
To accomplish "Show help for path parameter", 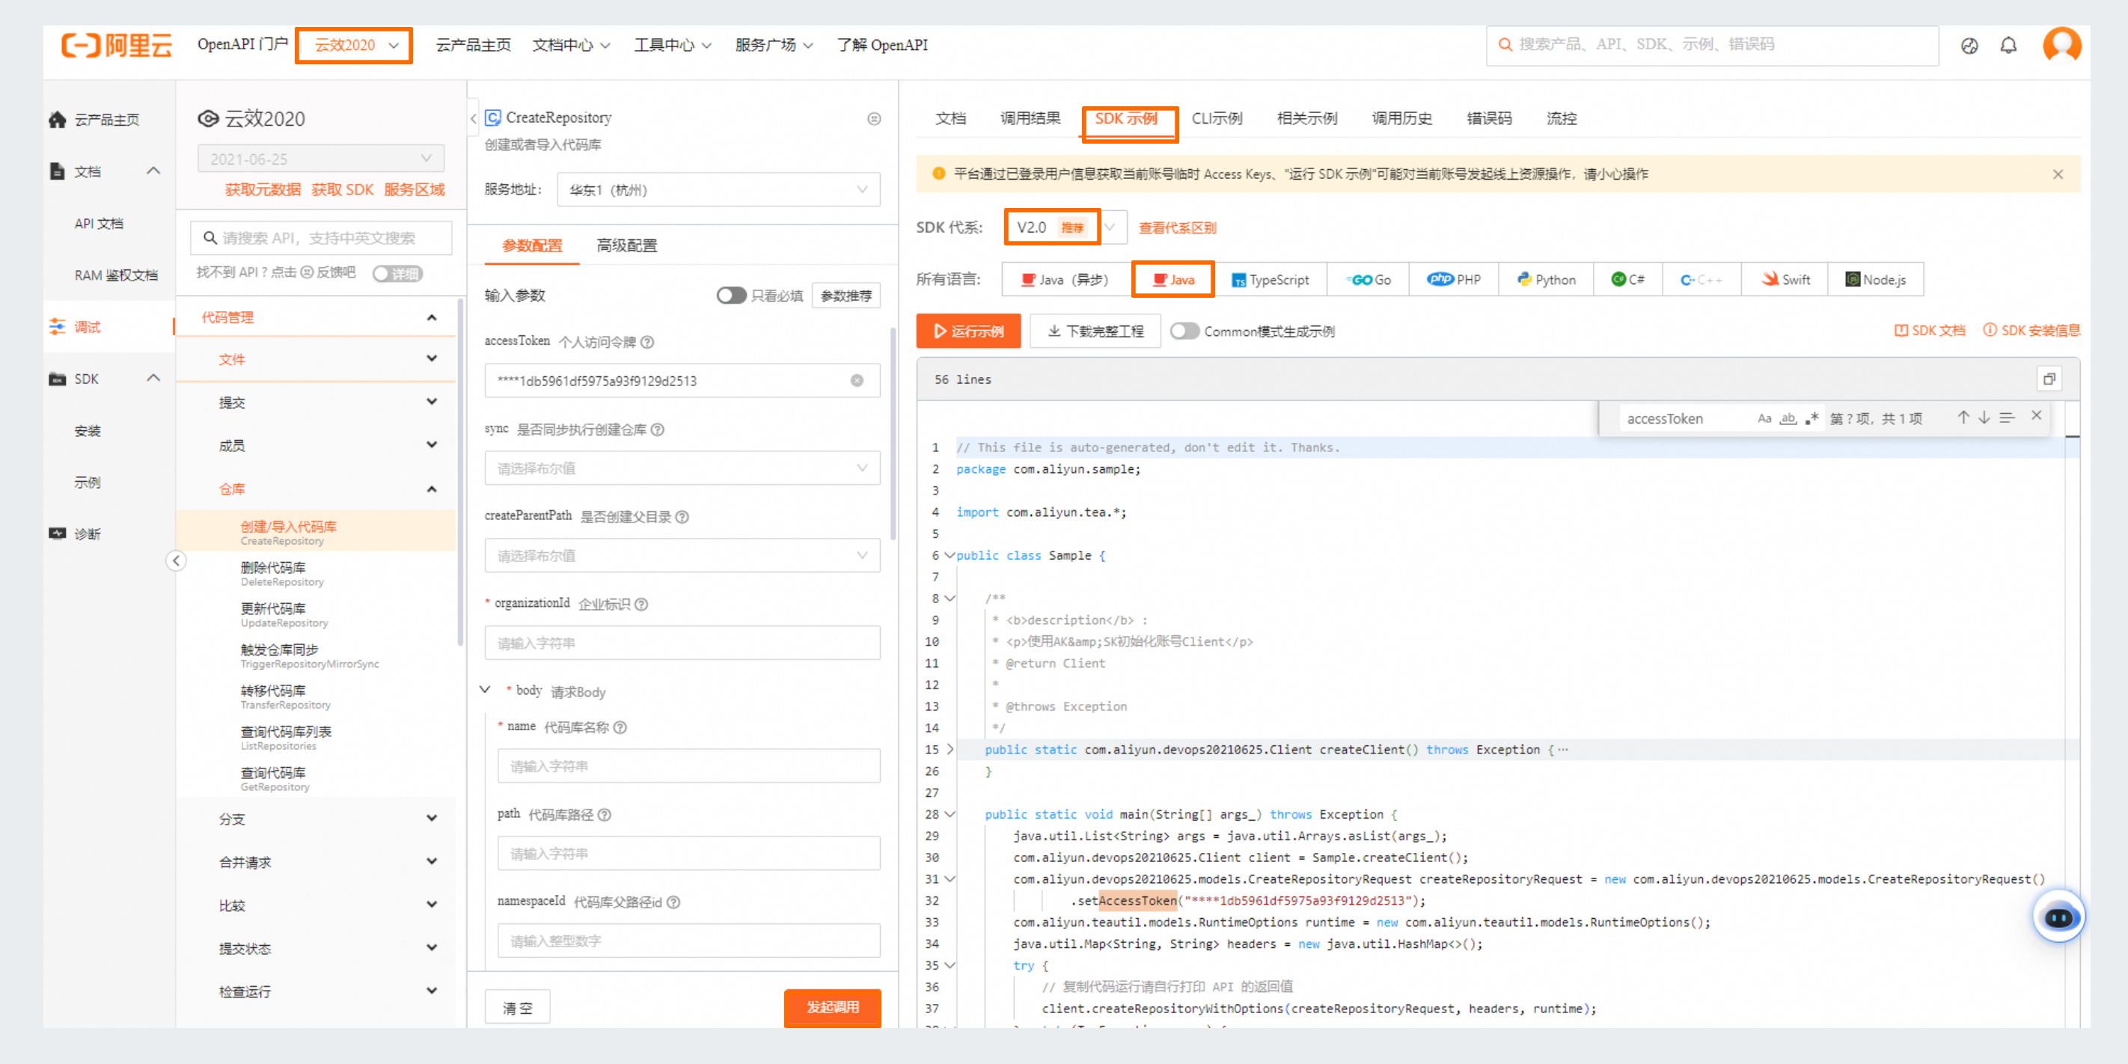I will (x=605, y=816).
